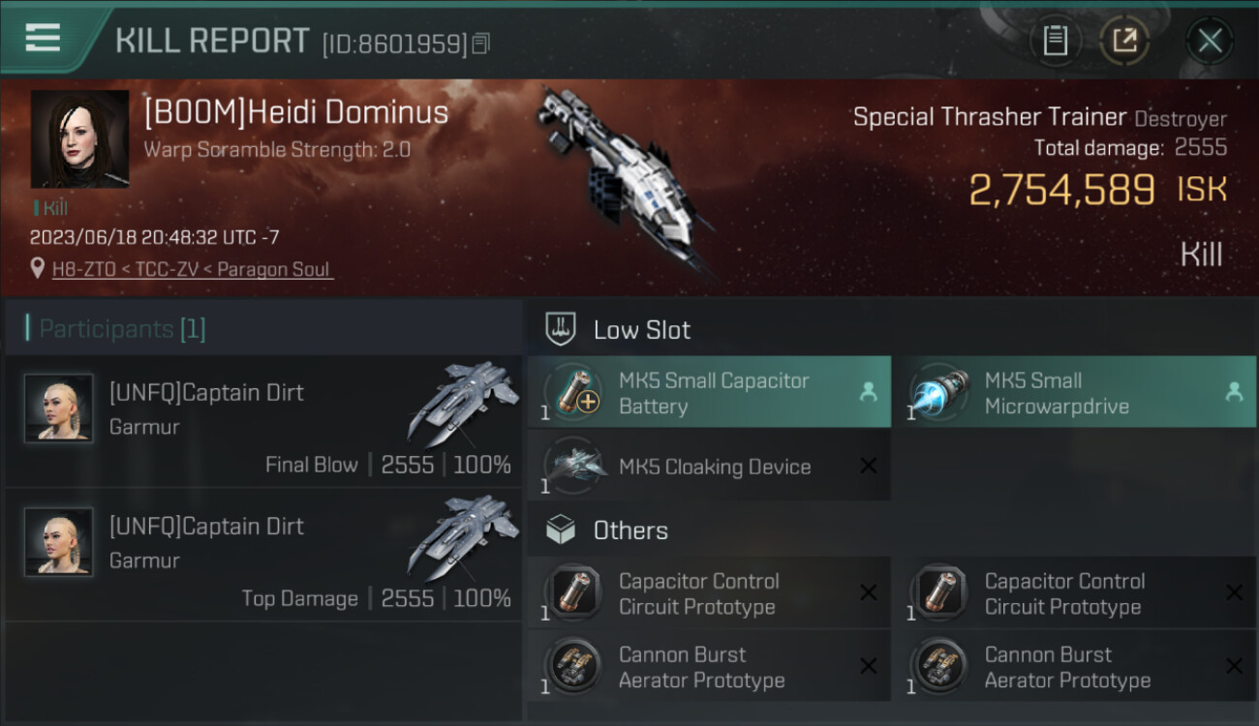Share the kill report externally
Image resolution: width=1259 pixels, height=726 pixels.
pyautogui.click(x=1123, y=41)
